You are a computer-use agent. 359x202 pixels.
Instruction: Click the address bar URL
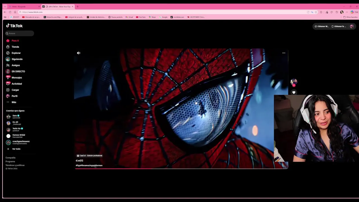click(x=32, y=12)
